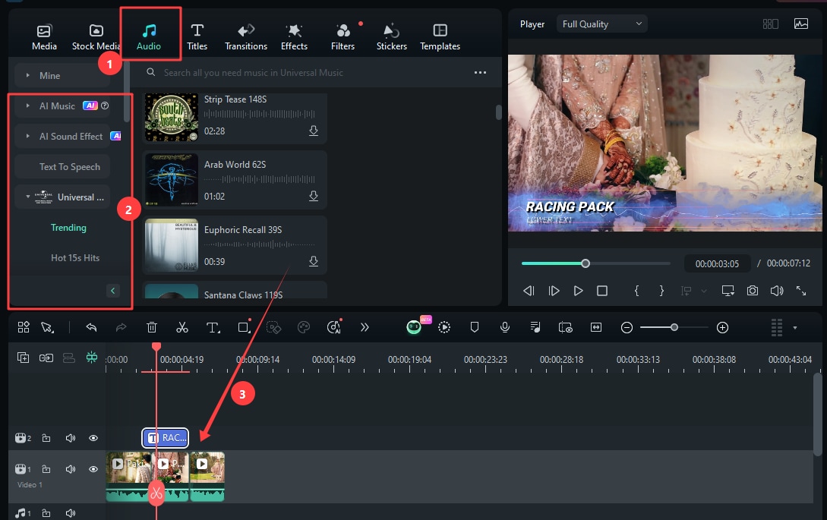Show more timeline tools
The width and height of the screenshot is (827, 520).
365,327
